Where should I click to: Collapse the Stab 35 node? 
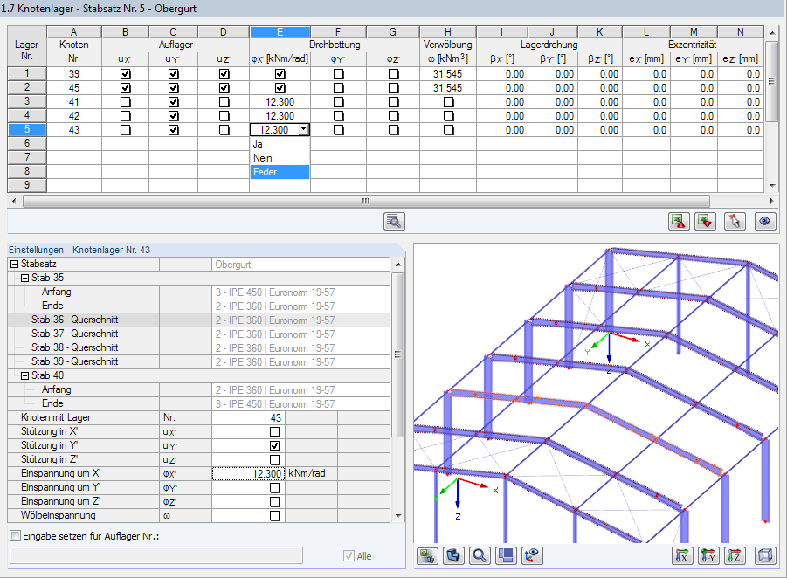click(24, 278)
